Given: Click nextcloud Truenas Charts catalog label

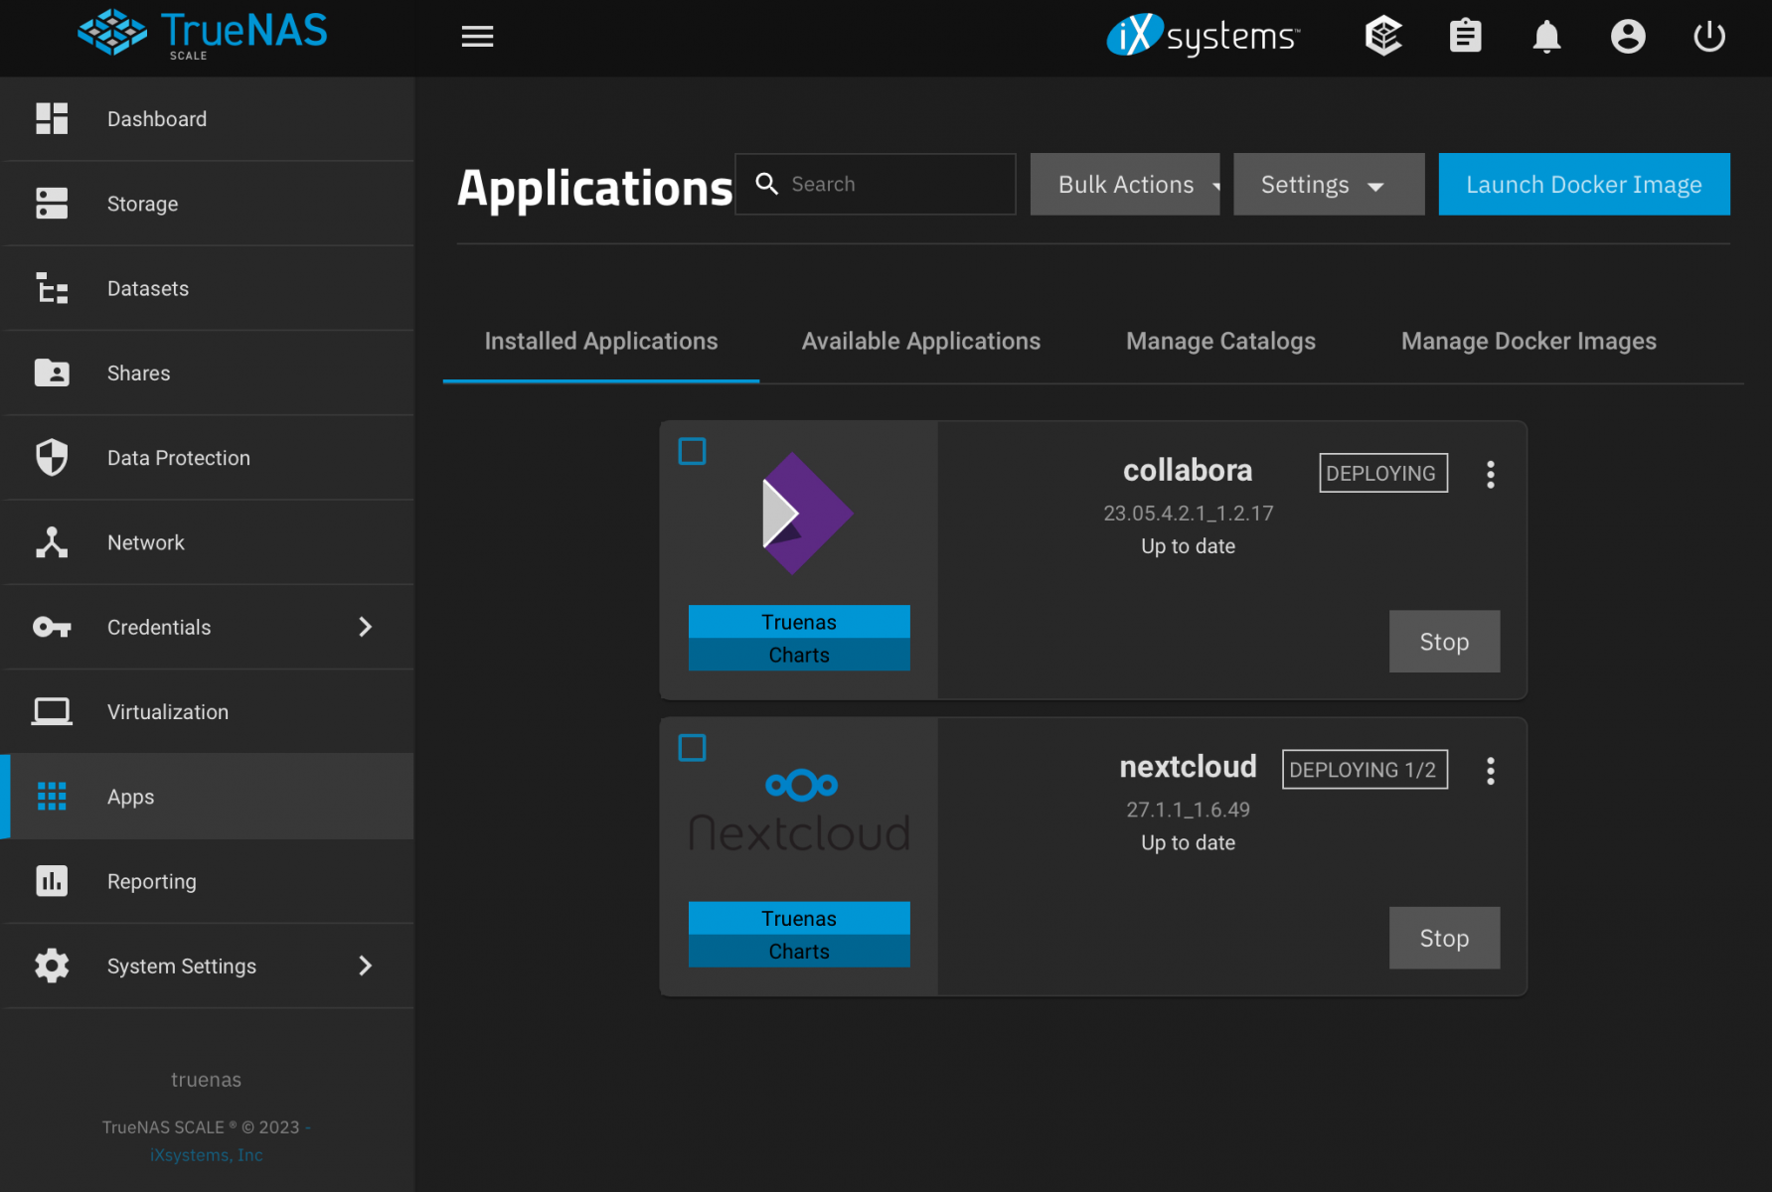Looking at the screenshot, I should [799, 935].
